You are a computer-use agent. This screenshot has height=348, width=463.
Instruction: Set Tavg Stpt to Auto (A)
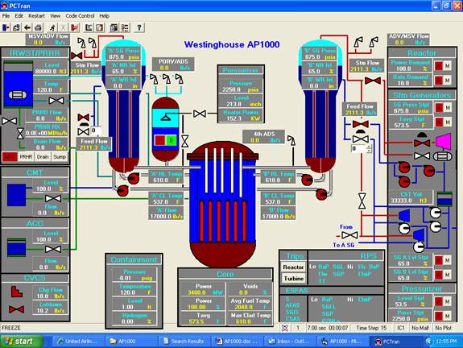pos(439,122)
